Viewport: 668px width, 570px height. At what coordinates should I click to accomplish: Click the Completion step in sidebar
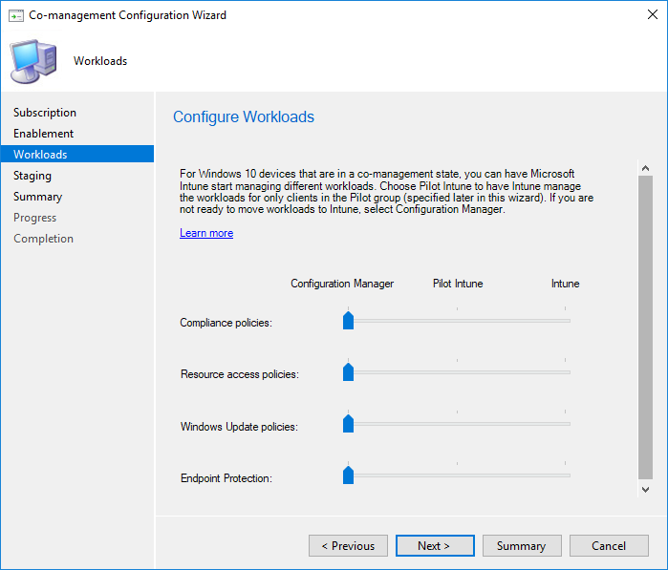pyautogui.click(x=43, y=239)
